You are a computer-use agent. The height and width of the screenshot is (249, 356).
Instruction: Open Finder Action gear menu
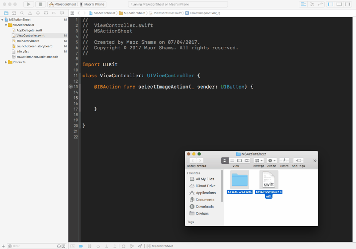pos(271,160)
